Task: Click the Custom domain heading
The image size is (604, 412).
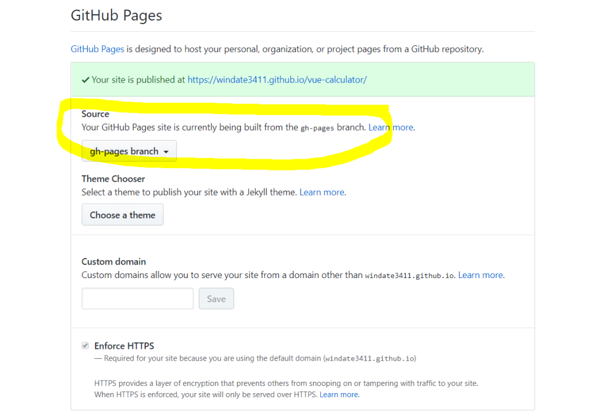Action: point(114,261)
